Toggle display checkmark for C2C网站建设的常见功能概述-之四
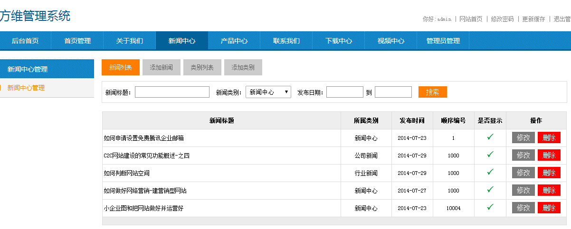Screen dimensions: 571x229 (x=490, y=155)
